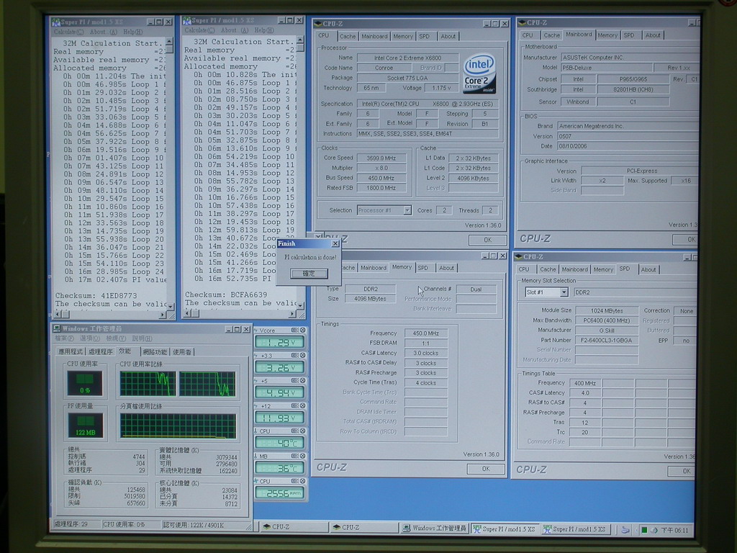Screen dimensions: 737x553
Task: Close the +3.3 voltage monitor widget
Action: tap(303, 356)
